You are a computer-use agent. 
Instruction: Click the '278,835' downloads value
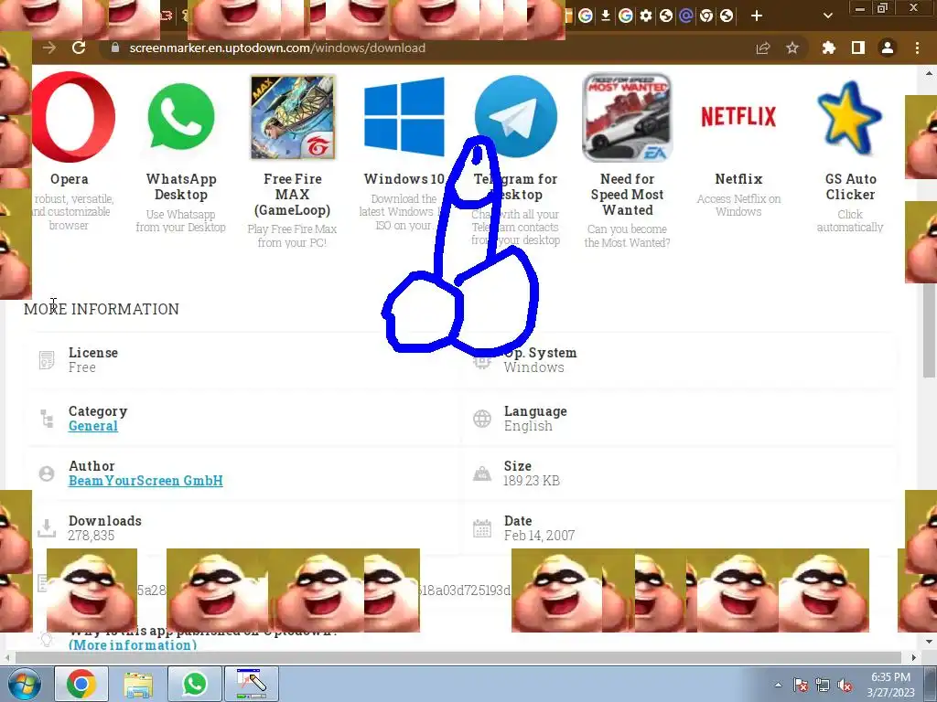[91, 536]
